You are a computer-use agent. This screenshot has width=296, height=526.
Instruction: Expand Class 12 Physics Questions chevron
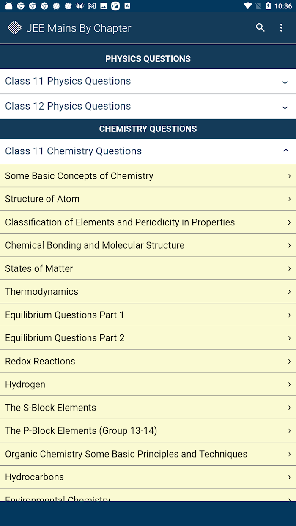click(x=285, y=107)
